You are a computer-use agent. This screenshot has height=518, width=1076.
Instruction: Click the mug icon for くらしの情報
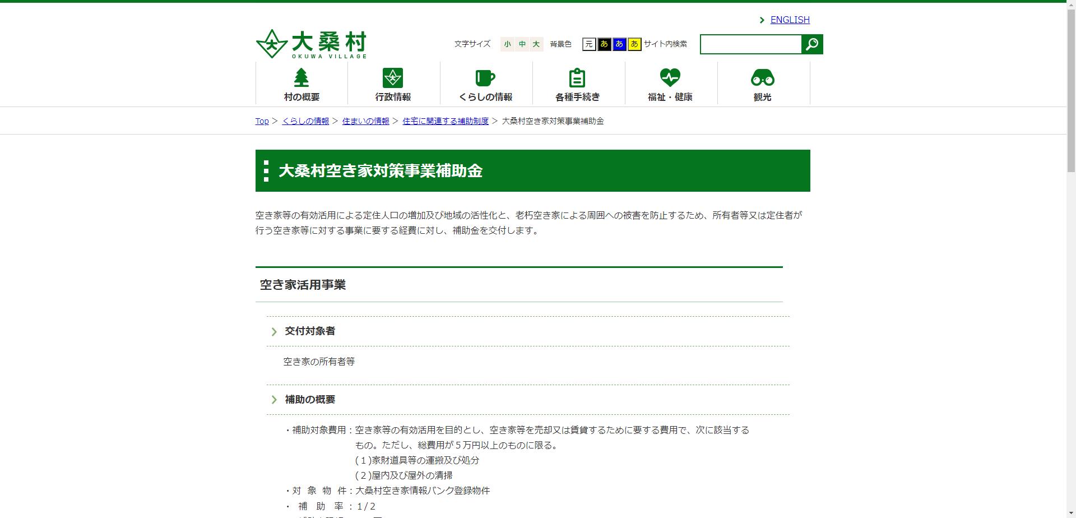[485, 77]
